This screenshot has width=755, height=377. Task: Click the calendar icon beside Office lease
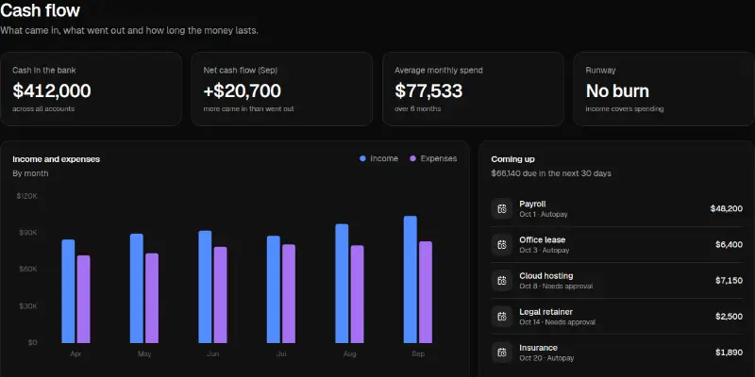[502, 244]
